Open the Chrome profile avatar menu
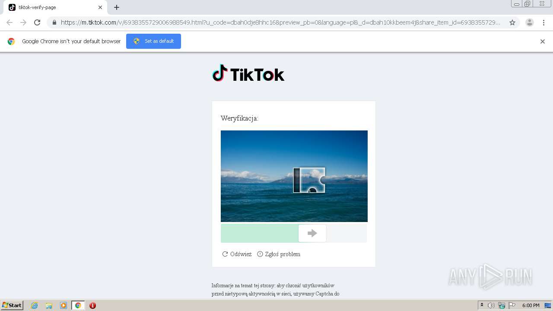The image size is (553, 311). pyautogui.click(x=530, y=22)
